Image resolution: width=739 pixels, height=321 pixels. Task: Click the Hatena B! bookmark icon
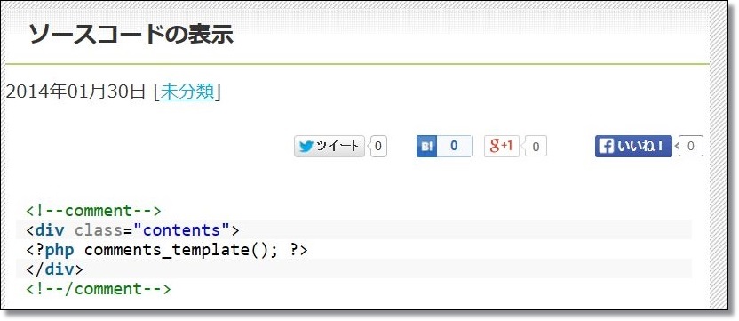pos(426,147)
